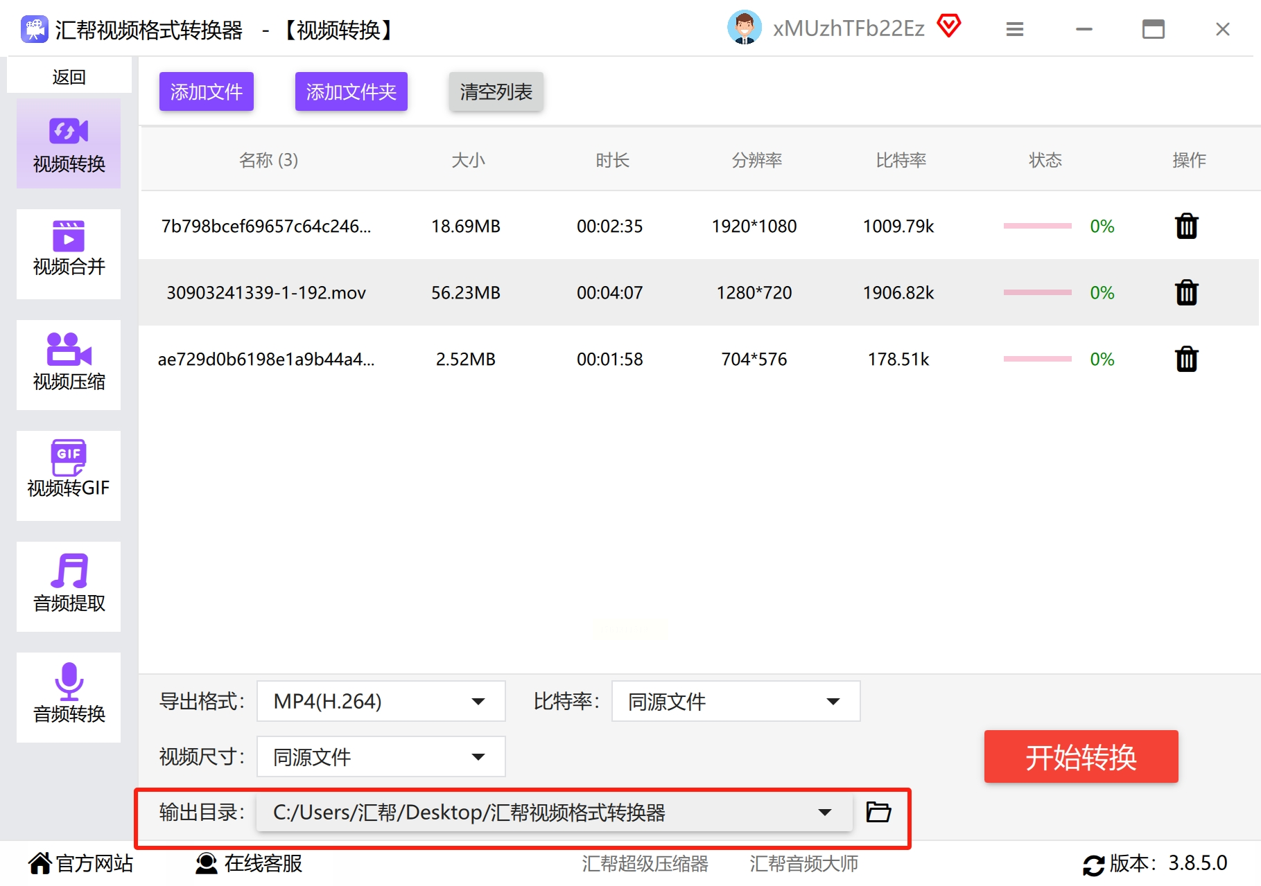The width and height of the screenshot is (1261, 886).
Task: Click the red VIP diamond badge
Action: (948, 27)
